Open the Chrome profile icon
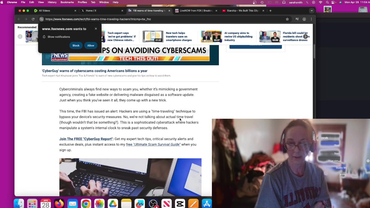370x208 pixels. click(x=304, y=19)
